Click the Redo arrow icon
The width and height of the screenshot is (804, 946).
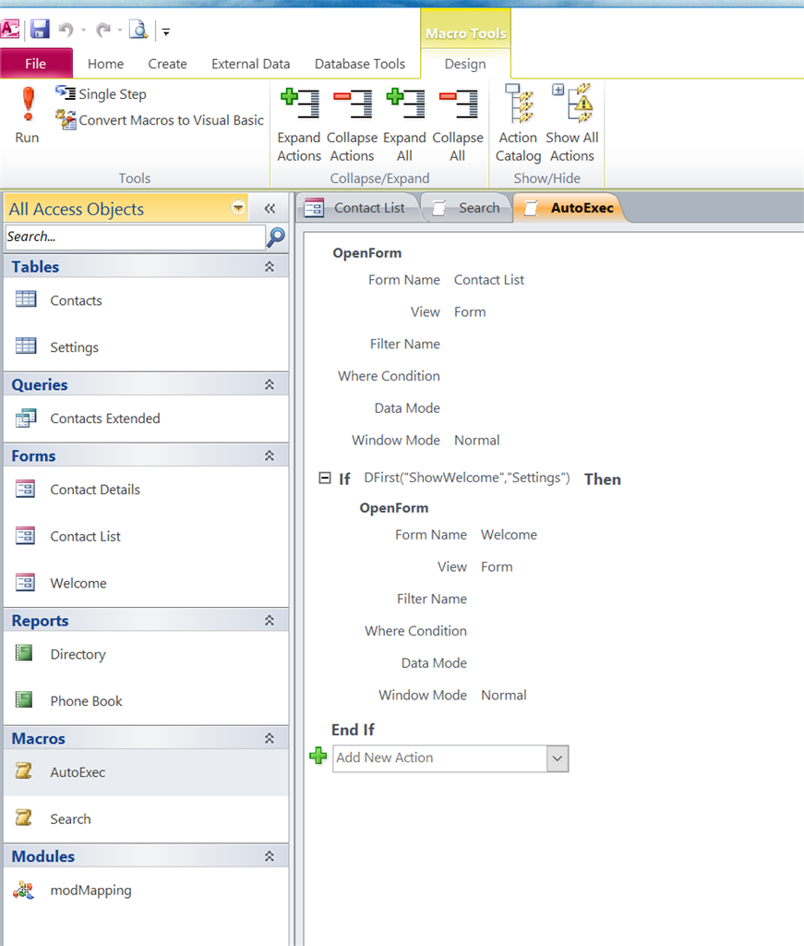pyautogui.click(x=103, y=29)
